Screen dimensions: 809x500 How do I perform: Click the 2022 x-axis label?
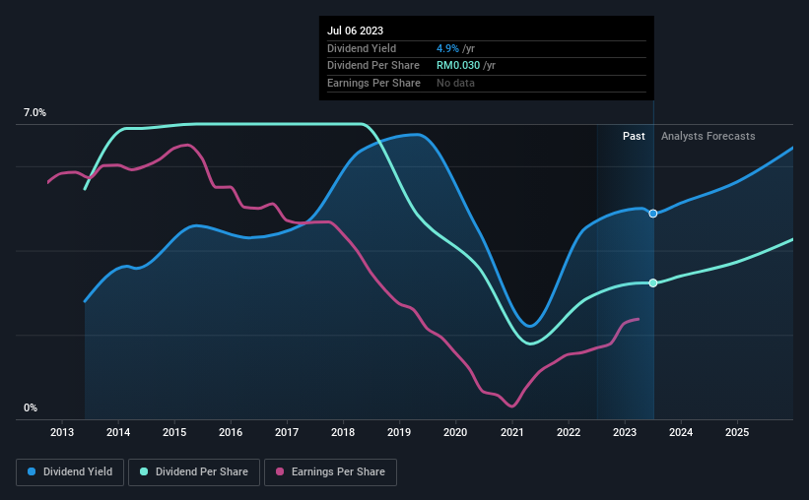click(x=569, y=432)
